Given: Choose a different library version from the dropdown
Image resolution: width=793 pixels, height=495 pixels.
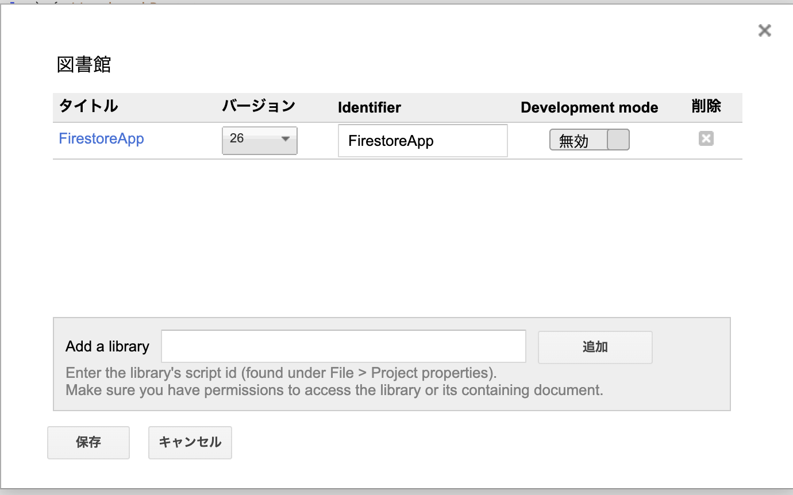Looking at the screenshot, I should pos(259,140).
